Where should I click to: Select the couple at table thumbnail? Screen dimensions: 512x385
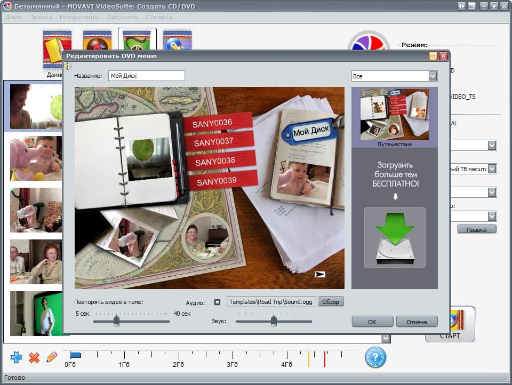tap(36, 262)
